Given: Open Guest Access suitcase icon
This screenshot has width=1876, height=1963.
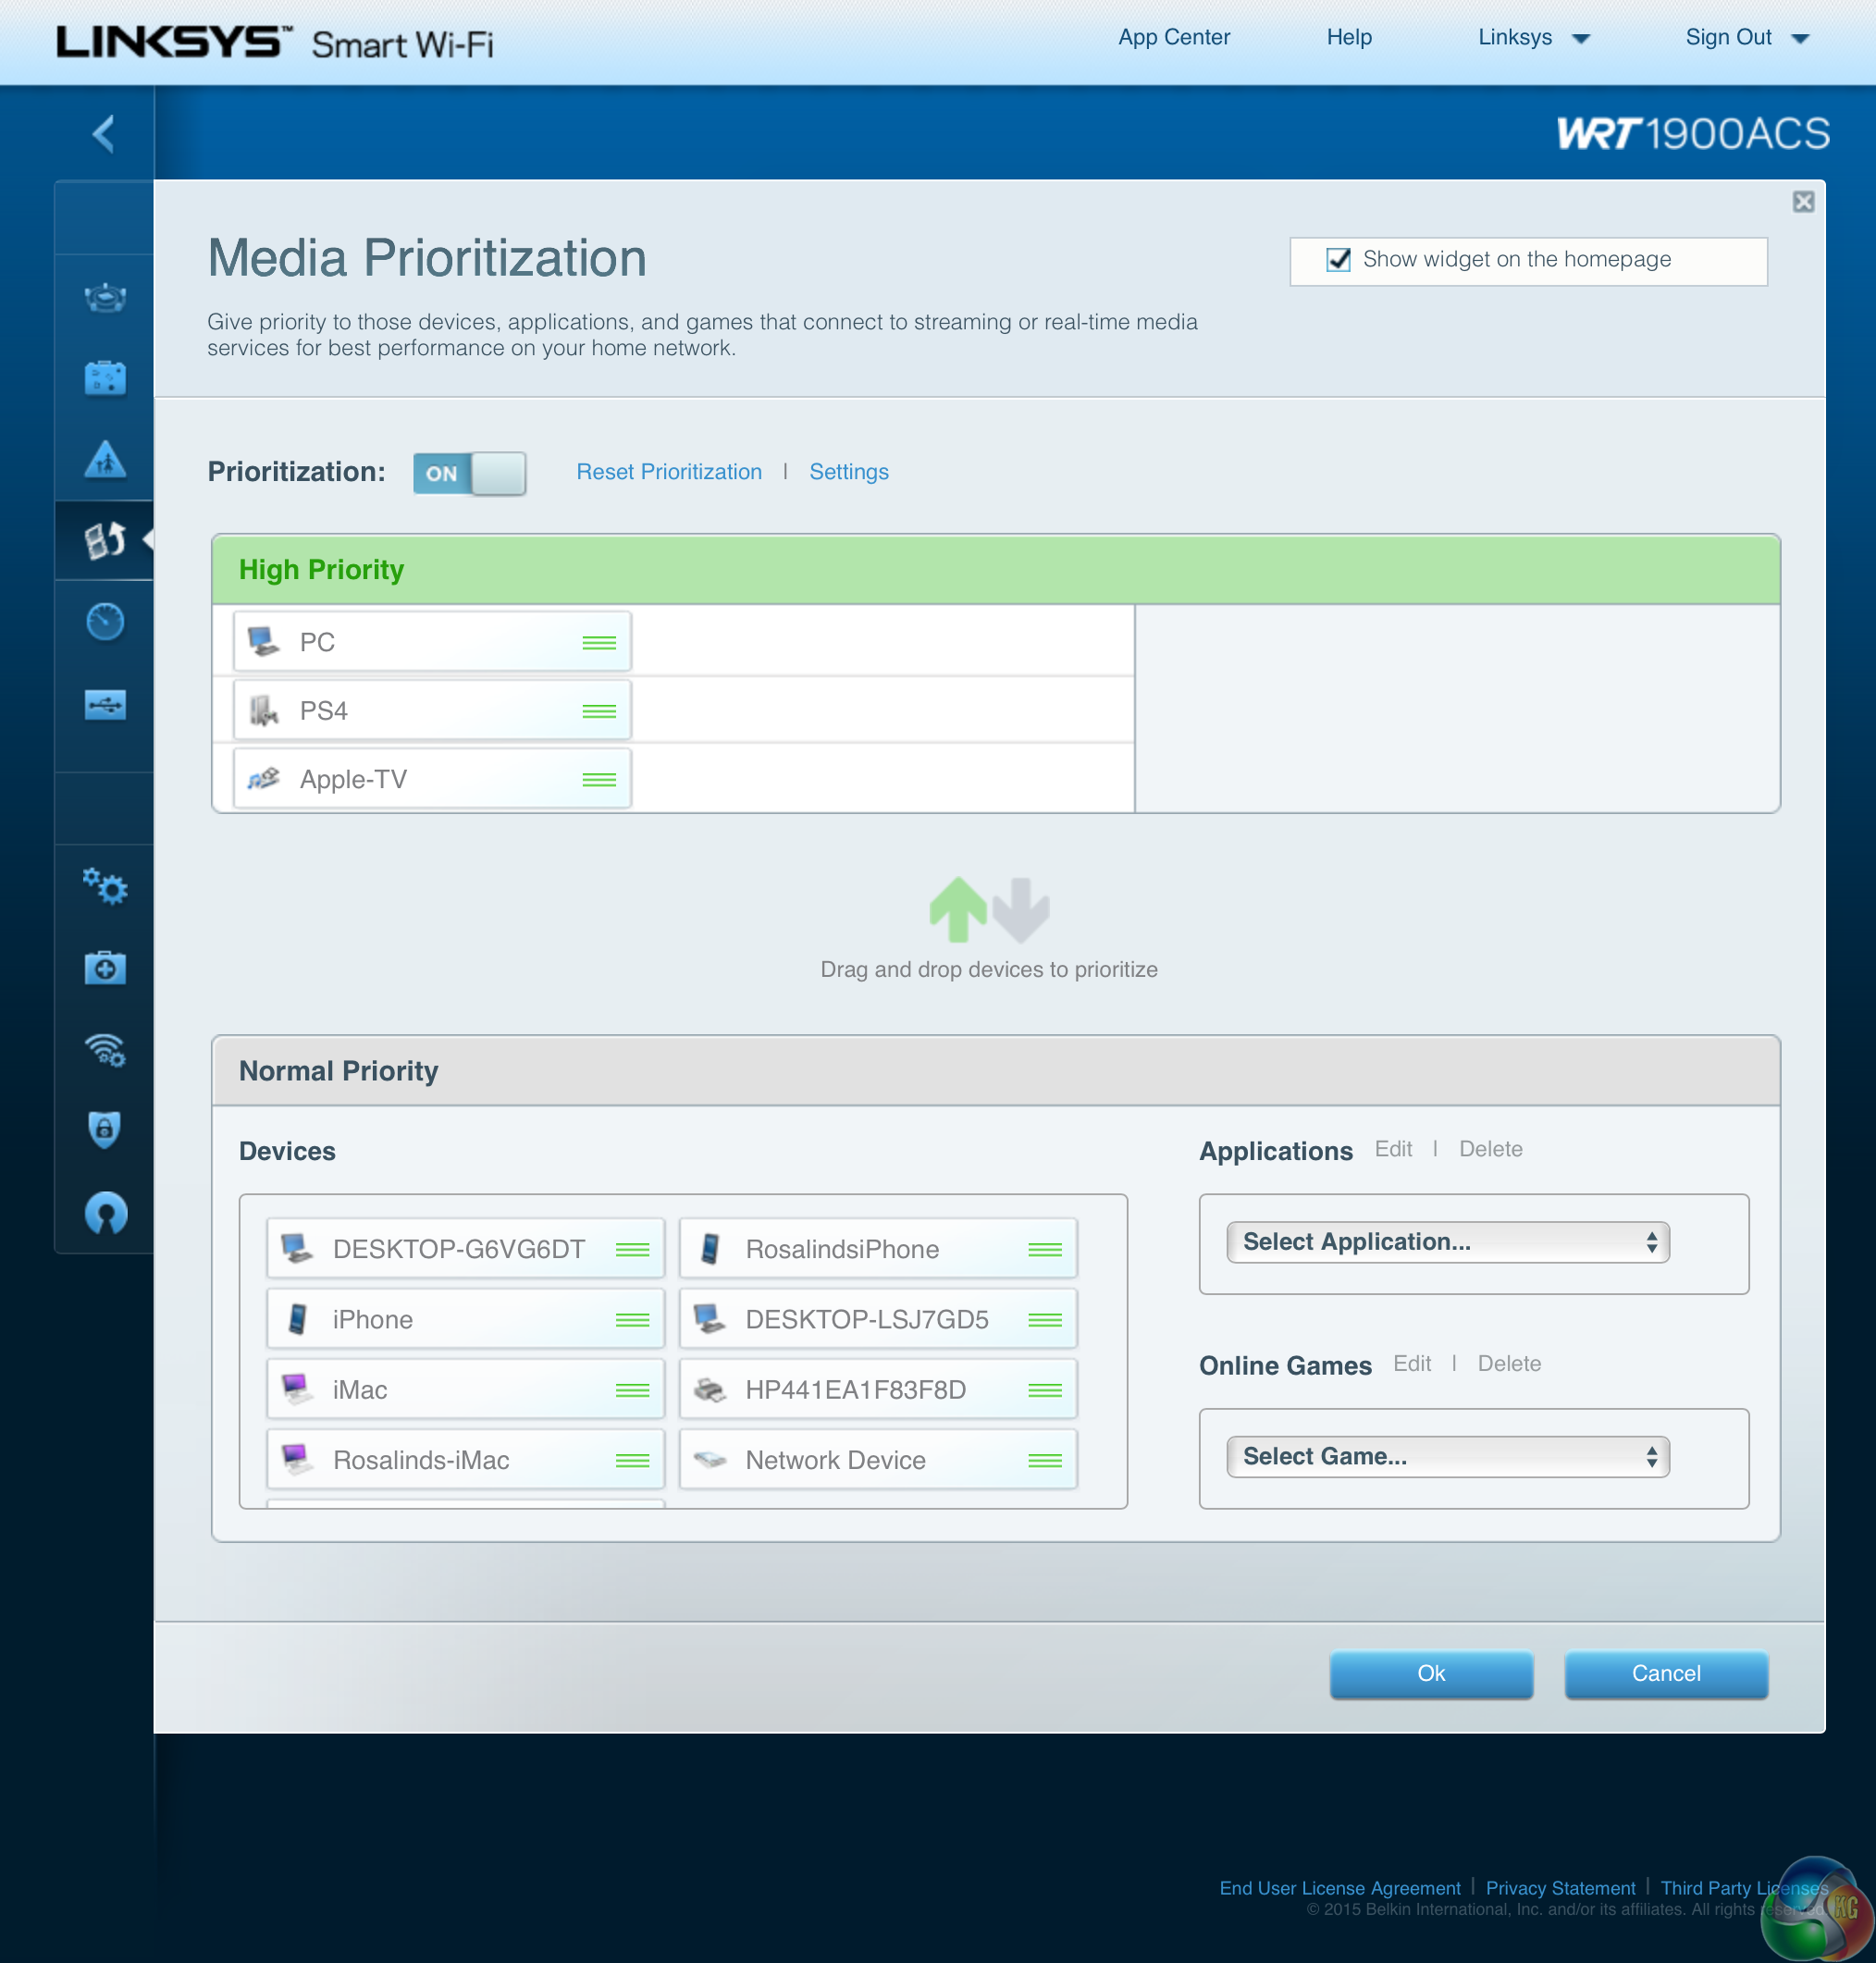Looking at the screenshot, I should pos(104,378).
